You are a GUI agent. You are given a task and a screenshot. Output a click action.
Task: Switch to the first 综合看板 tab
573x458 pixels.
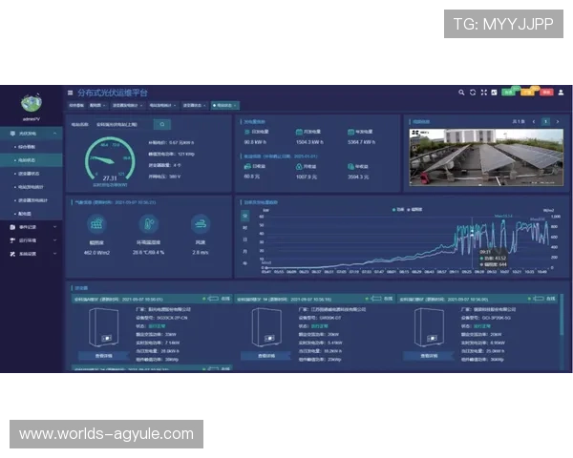click(x=76, y=105)
